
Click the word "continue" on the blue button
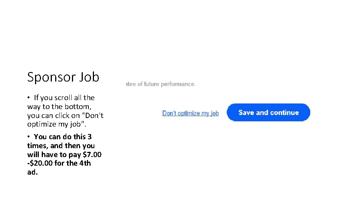pos(285,112)
